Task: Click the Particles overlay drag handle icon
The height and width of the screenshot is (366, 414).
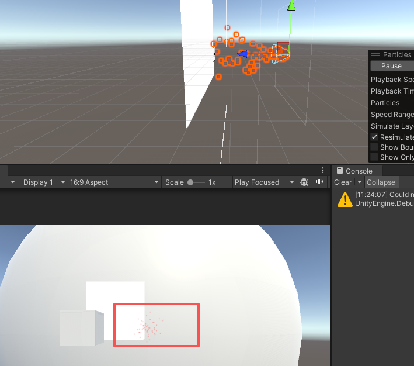Action: click(x=375, y=55)
